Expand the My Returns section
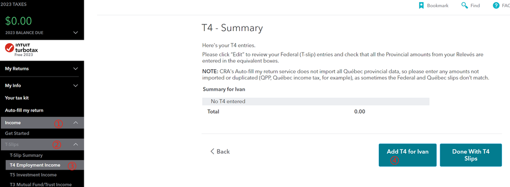The height and width of the screenshot is (187, 510). [42, 68]
